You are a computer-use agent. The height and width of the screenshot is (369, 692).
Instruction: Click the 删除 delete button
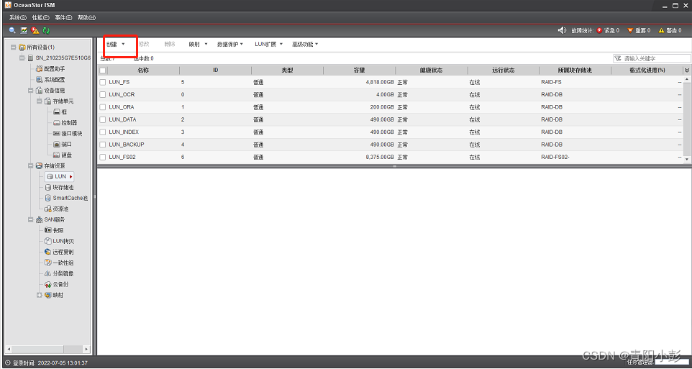pyautogui.click(x=170, y=44)
